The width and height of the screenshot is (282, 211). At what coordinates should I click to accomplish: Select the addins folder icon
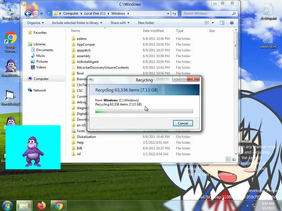point(73,38)
